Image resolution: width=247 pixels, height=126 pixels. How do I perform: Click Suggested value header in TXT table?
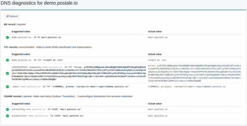coord(21,54)
